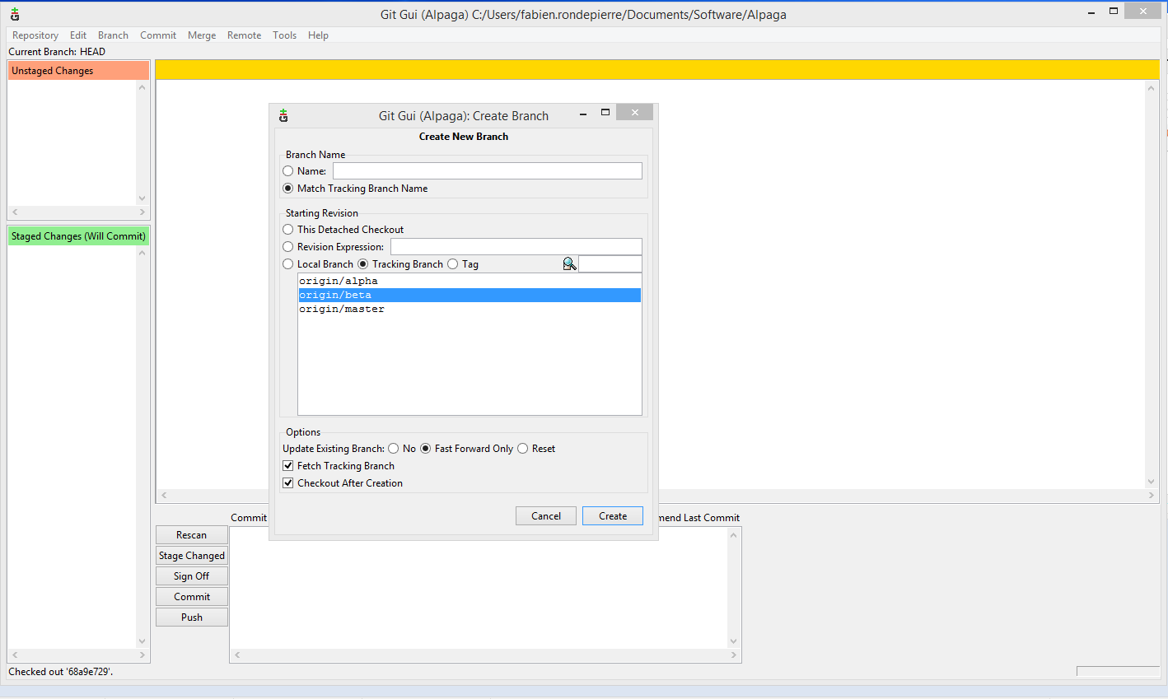This screenshot has height=699, width=1168.
Task: Toggle Checkout After Creation checkbox
Action: (x=288, y=483)
